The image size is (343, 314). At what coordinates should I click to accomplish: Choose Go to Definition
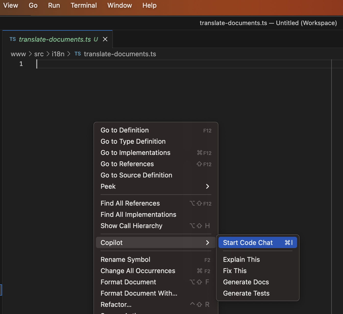click(156, 130)
